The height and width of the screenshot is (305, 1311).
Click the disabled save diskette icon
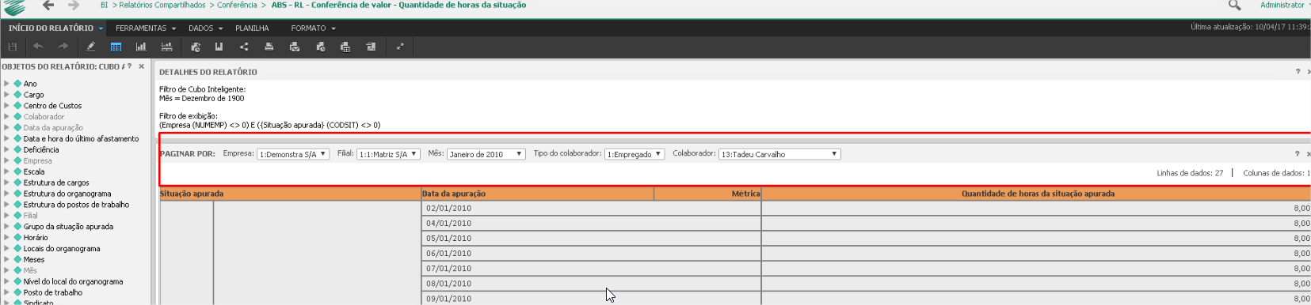pos(13,47)
